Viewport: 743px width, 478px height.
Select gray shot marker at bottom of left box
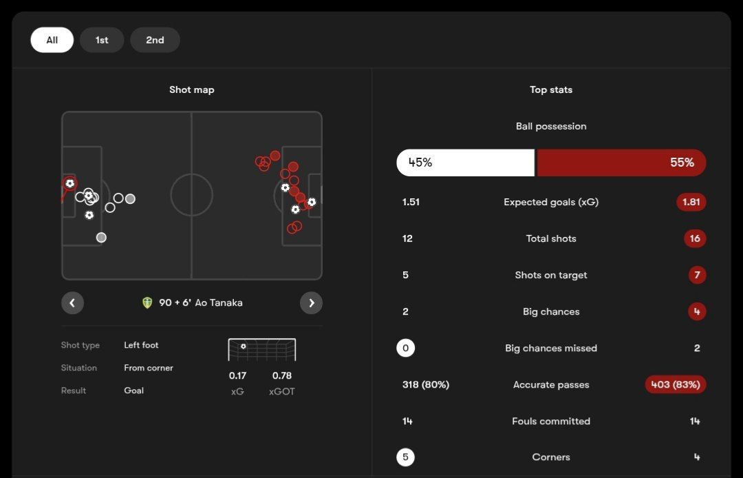[x=101, y=238]
